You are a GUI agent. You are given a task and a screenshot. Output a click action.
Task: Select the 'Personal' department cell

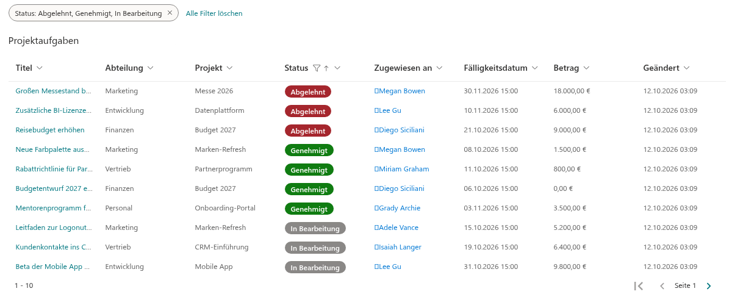tap(118, 208)
